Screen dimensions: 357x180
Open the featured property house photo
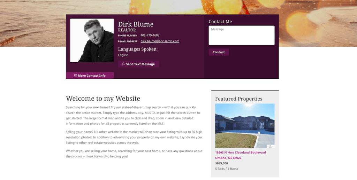[245, 126]
